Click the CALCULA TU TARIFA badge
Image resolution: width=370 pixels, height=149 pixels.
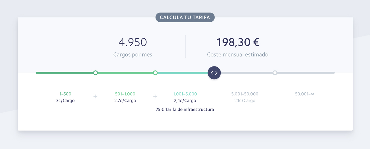point(185,17)
